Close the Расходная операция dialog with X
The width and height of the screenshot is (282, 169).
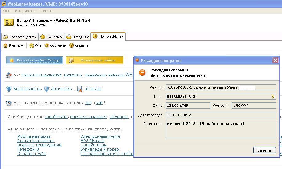pos(275,60)
